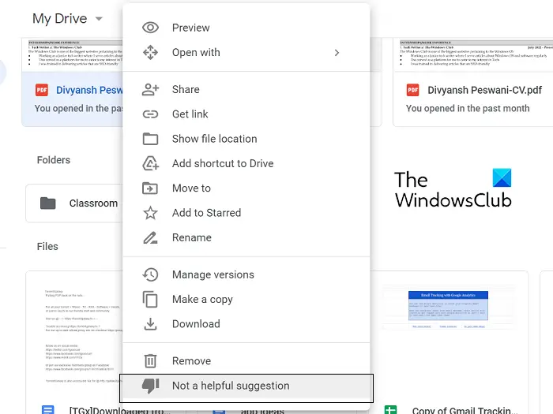Click the Drive shortcut icon with plus
The width and height of the screenshot is (553, 414).
[x=151, y=163]
